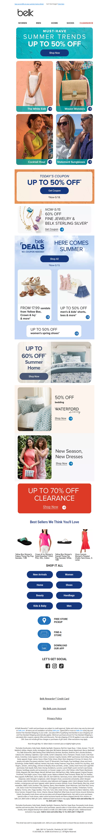Click the Free Store Pickup pin icon

[x=44, y=620]
